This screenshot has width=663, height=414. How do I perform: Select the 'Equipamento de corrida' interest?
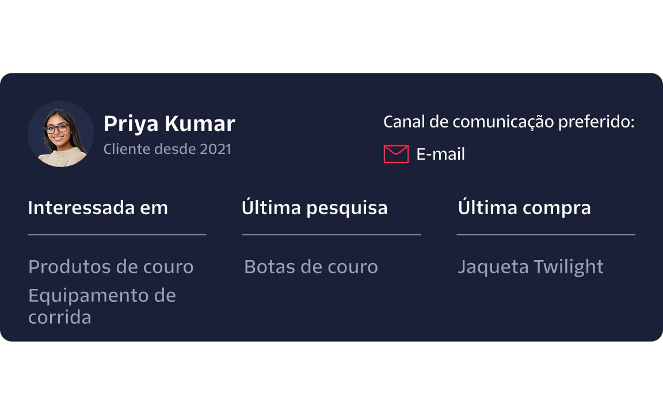pos(102,307)
